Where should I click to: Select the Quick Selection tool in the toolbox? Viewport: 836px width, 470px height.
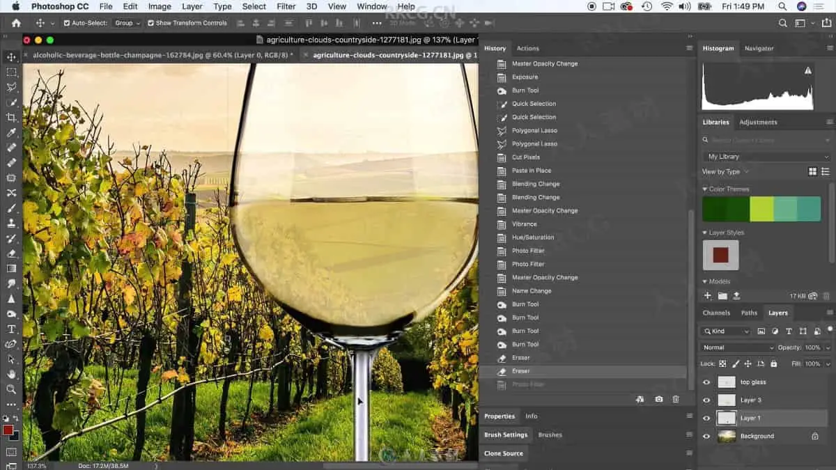[11, 102]
